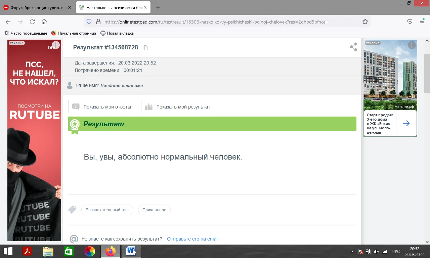Click the browser back arrow

point(8,21)
